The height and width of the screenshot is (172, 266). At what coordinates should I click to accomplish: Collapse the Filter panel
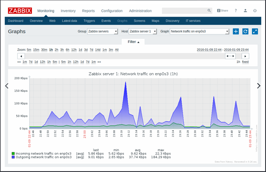pyautogui.click(x=133, y=42)
